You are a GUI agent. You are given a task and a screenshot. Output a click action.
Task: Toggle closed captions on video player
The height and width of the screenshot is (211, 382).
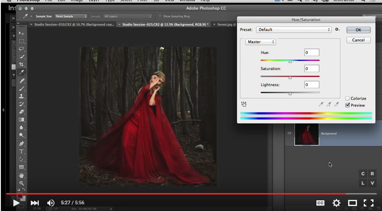coord(320,203)
